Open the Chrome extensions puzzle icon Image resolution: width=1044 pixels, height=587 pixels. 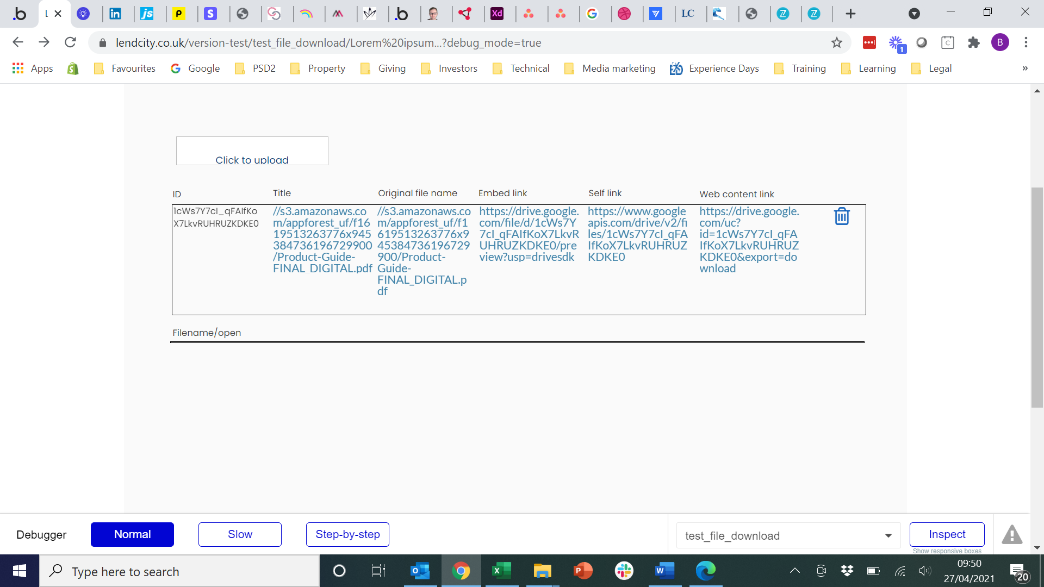pos(973,42)
